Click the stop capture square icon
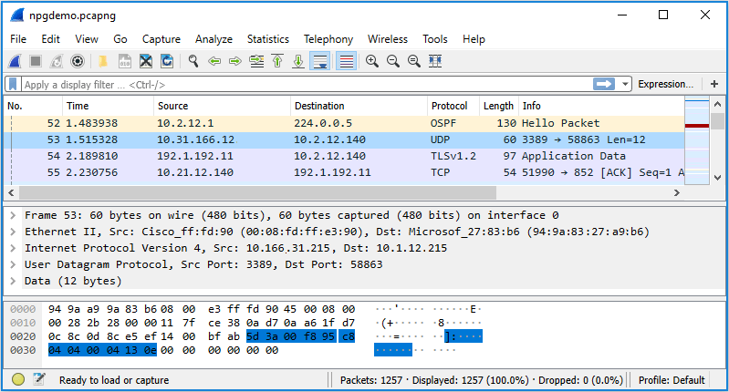729x392 pixels. coord(36,61)
